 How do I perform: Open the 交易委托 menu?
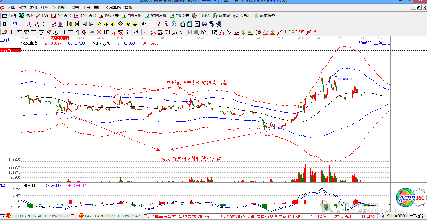[x=113, y=8]
